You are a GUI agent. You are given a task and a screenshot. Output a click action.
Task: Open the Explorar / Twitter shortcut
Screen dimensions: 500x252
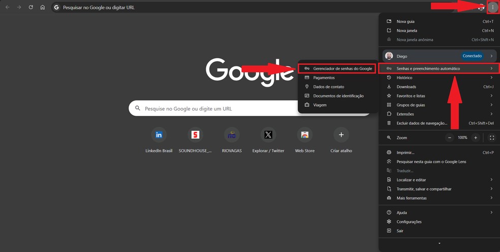[268, 139]
